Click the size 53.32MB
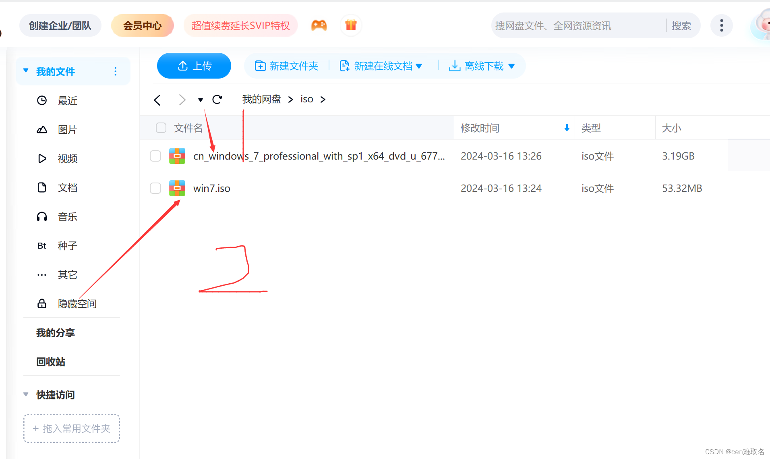 [x=682, y=188]
